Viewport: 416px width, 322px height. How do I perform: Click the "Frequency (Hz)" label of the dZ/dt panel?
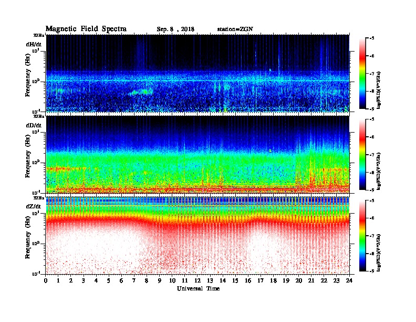click(28, 238)
